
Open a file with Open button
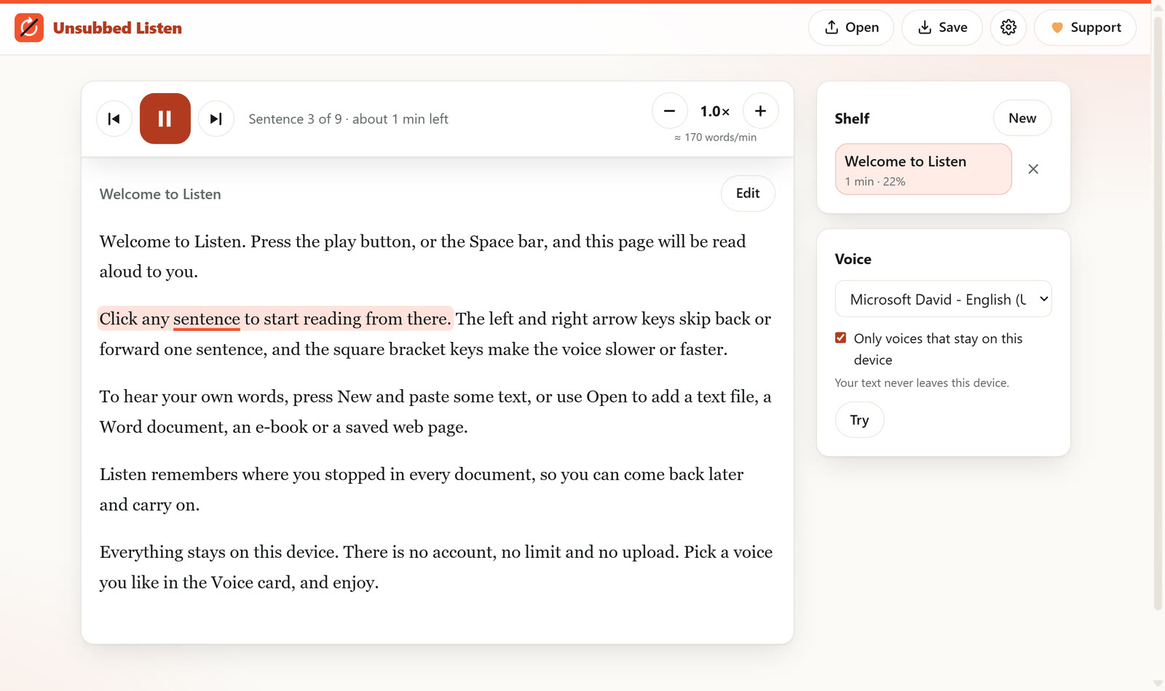coord(851,28)
